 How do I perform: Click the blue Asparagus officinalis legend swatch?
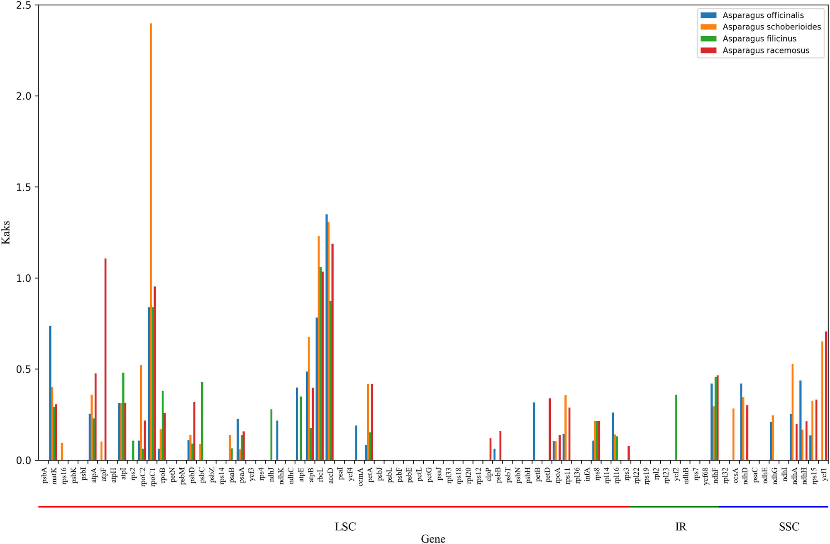(708, 15)
